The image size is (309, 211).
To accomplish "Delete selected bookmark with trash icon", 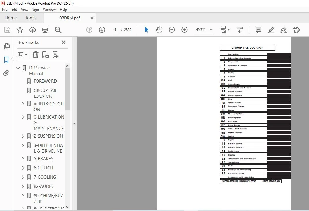I will click(x=36, y=55).
